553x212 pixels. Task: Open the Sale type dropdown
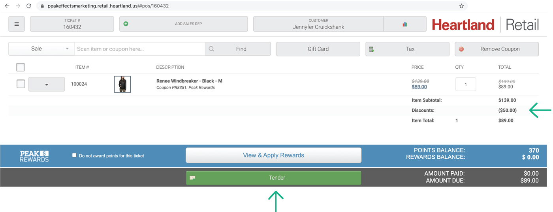click(41, 49)
